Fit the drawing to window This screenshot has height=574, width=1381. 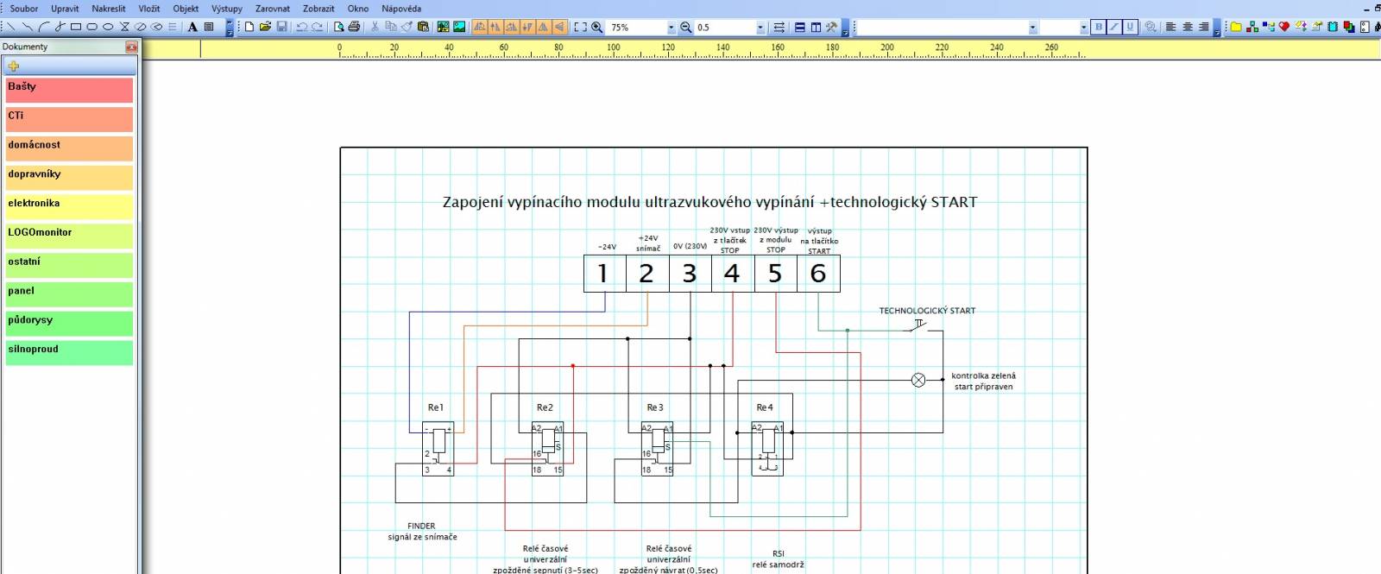pyautogui.click(x=580, y=27)
